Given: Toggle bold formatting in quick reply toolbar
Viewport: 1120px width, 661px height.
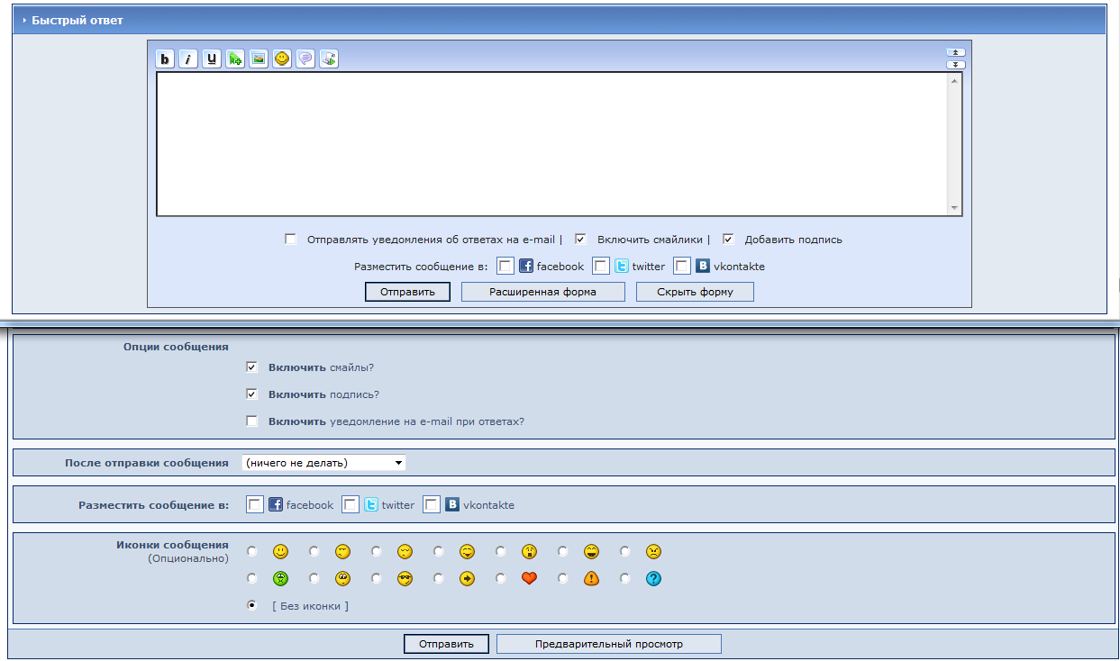Looking at the screenshot, I should 165,59.
